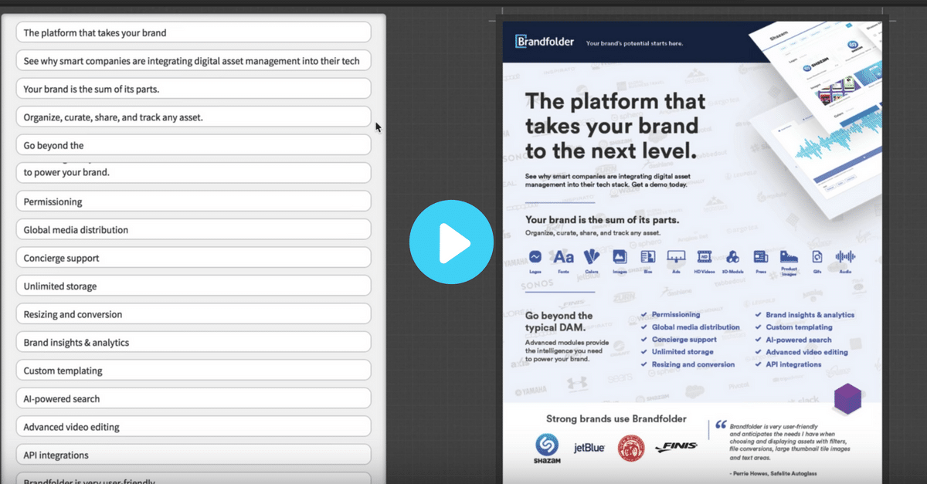
Task: Play the Brandfolder video
Action: coord(451,242)
